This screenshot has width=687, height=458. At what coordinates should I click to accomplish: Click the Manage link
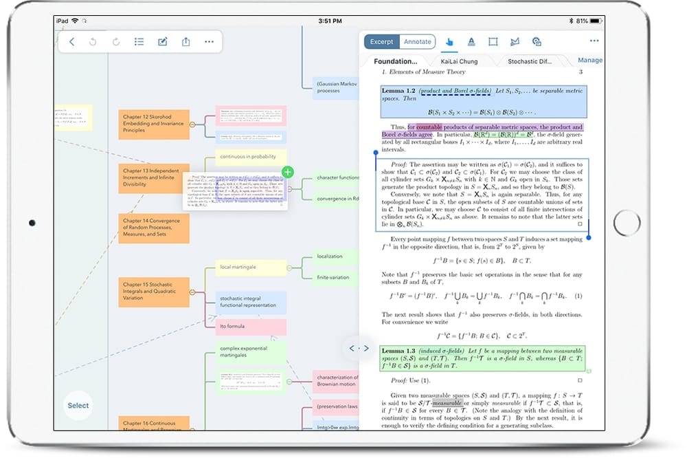tap(589, 60)
